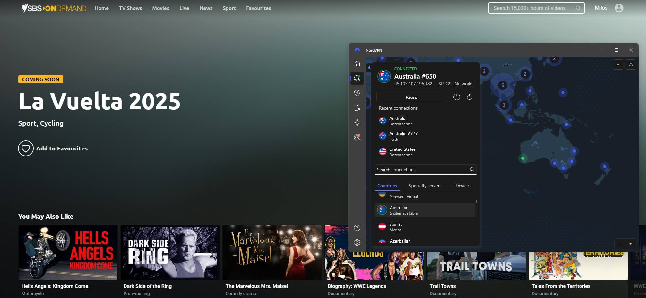Image resolution: width=646 pixels, height=298 pixels.
Task: Select Australia 5 cities available row
Action: [x=425, y=210]
